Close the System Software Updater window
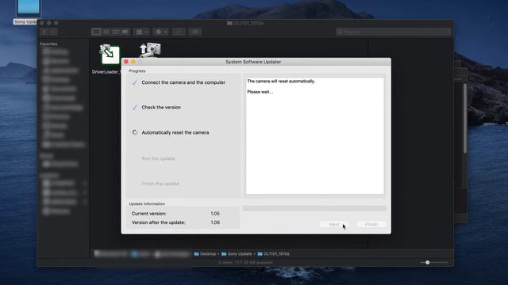Viewport: 508px width, 285px height. click(126, 62)
